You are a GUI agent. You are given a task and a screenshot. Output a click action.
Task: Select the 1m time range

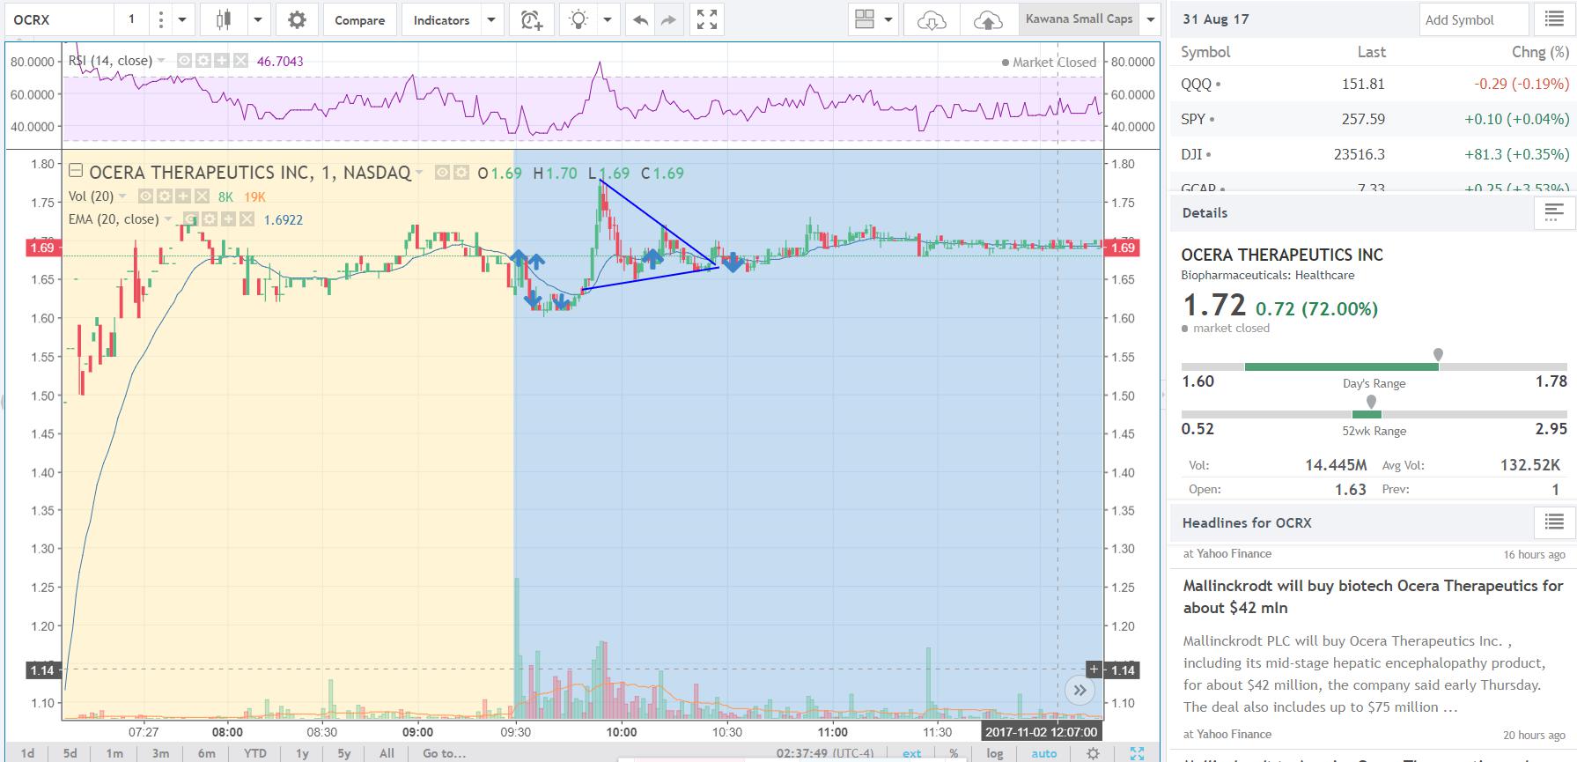(114, 753)
